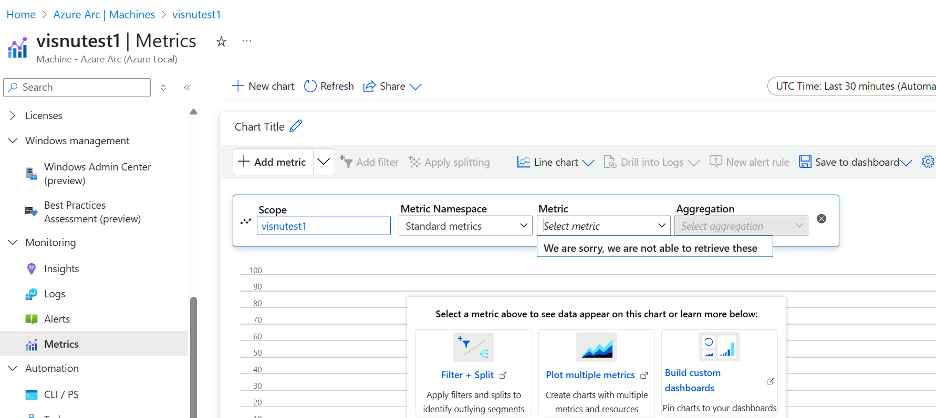Toggle expand/collapse all sidebar sections icon

pos(163,88)
